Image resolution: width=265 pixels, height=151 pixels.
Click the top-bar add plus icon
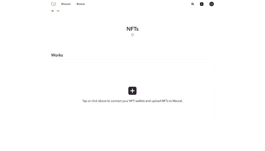(x=202, y=4)
